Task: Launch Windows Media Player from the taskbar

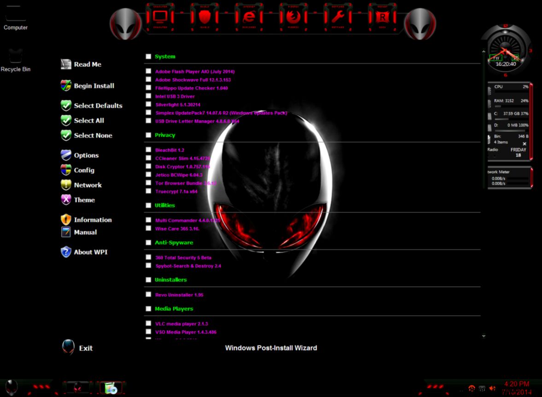Action: (111, 387)
